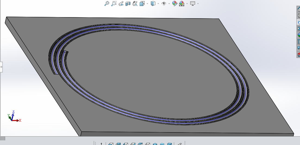Open the View Orientation dropdown arrow
This screenshot has height=145, width=300.
tap(147, 4)
